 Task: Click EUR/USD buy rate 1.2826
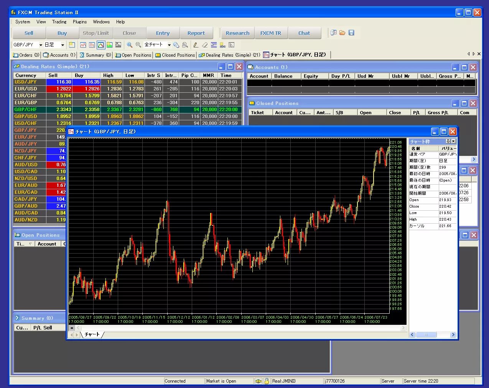86,89
